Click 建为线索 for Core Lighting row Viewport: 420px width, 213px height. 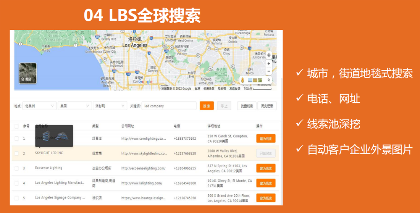pyautogui.click(x=266, y=138)
